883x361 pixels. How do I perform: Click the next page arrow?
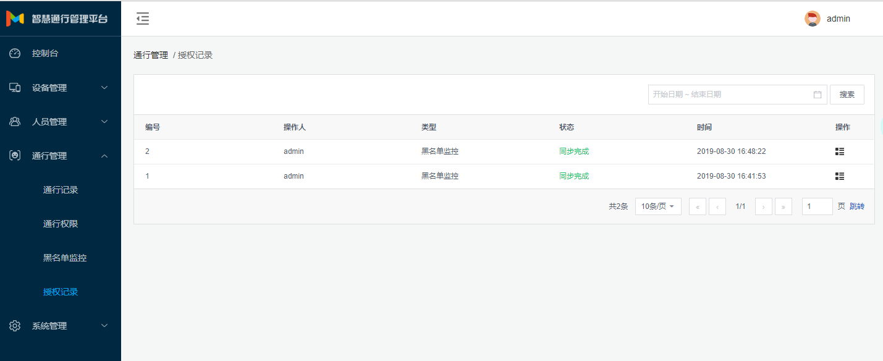[764, 206]
